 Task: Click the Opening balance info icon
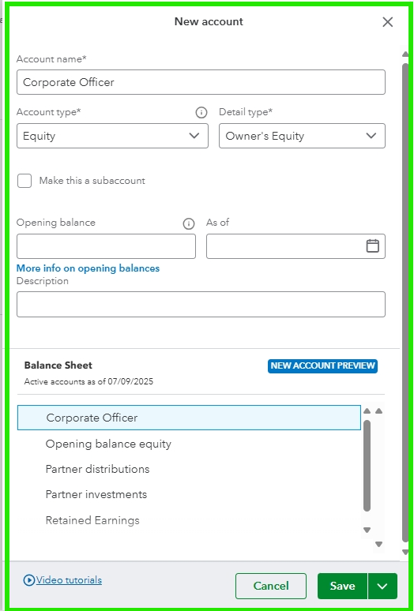point(189,223)
